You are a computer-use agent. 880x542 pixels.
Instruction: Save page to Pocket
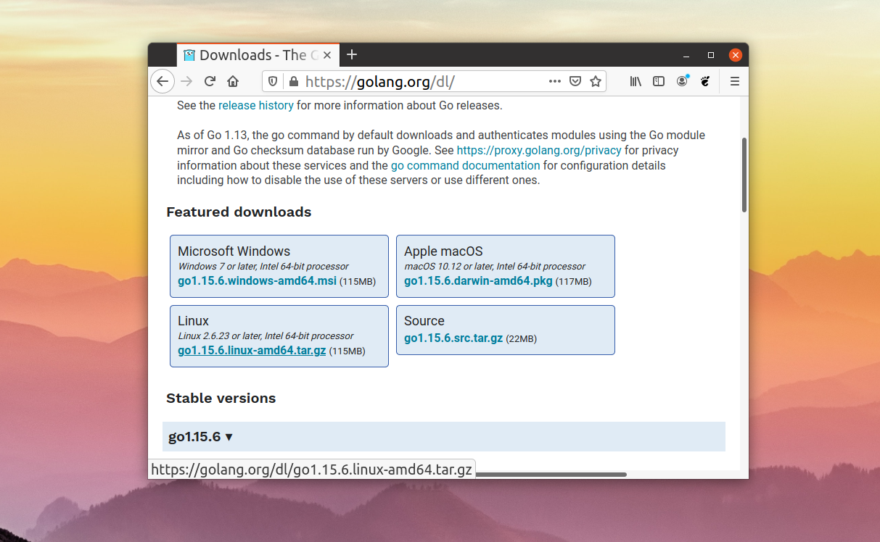tap(575, 81)
